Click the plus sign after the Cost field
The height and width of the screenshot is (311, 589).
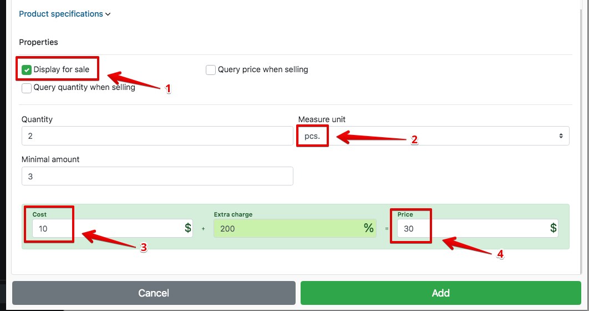pyautogui.click(x=204, y=229)
